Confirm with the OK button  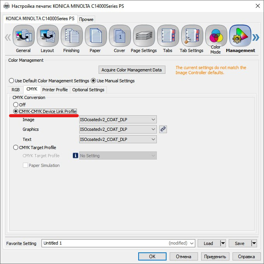(152, 256)
